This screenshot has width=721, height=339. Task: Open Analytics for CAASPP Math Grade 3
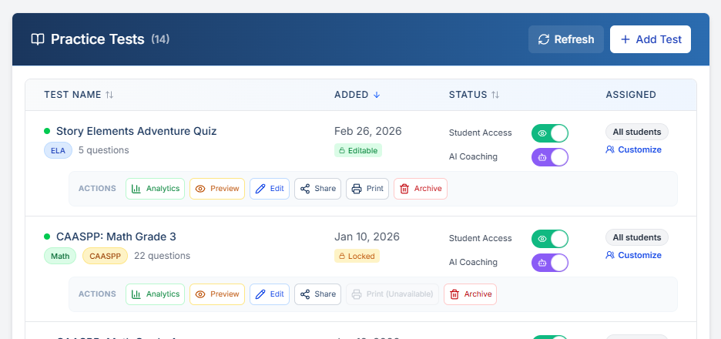pyautogui.click(x=155, y=294)
